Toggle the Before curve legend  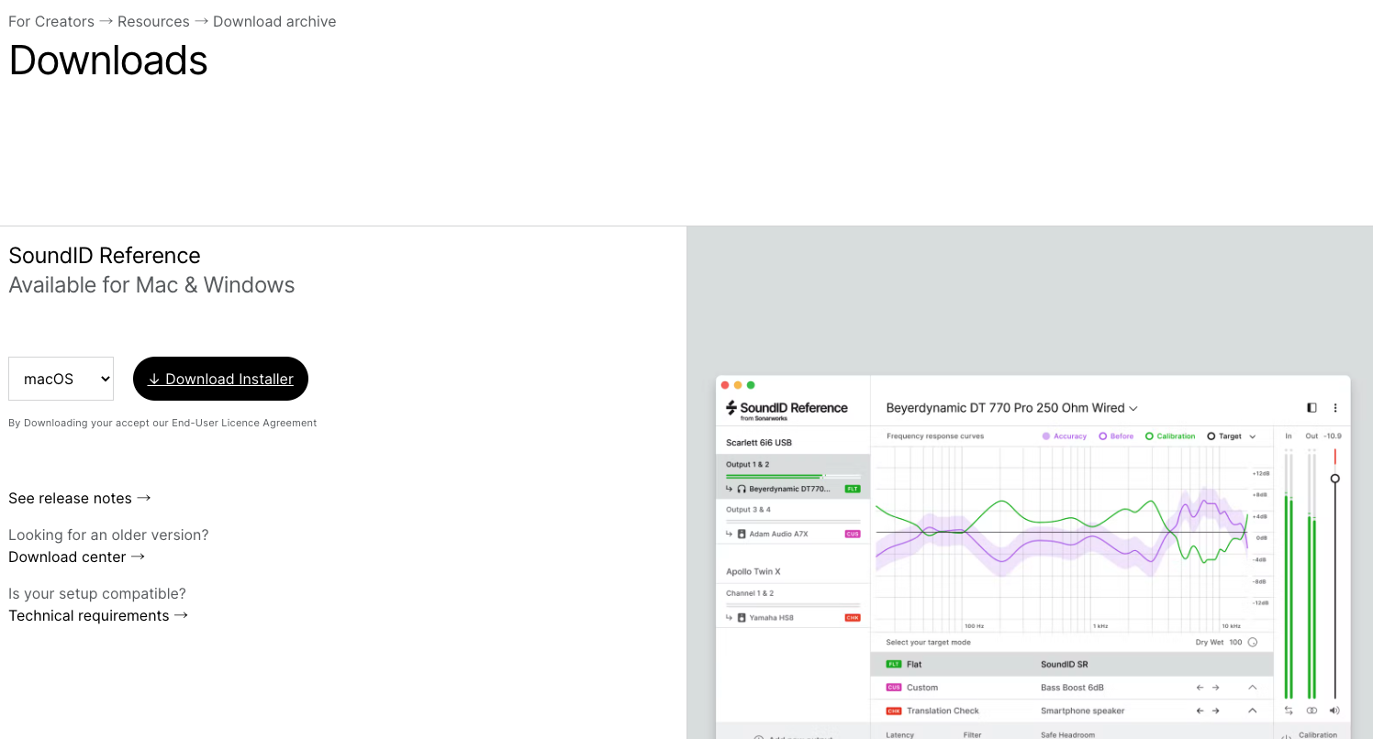coord(1116,436)
